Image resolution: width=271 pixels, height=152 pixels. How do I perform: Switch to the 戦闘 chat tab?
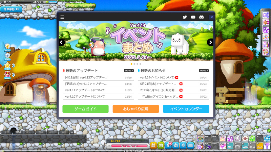tap(18, 132)
